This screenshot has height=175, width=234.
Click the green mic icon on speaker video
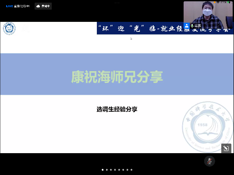coord(192,26)
